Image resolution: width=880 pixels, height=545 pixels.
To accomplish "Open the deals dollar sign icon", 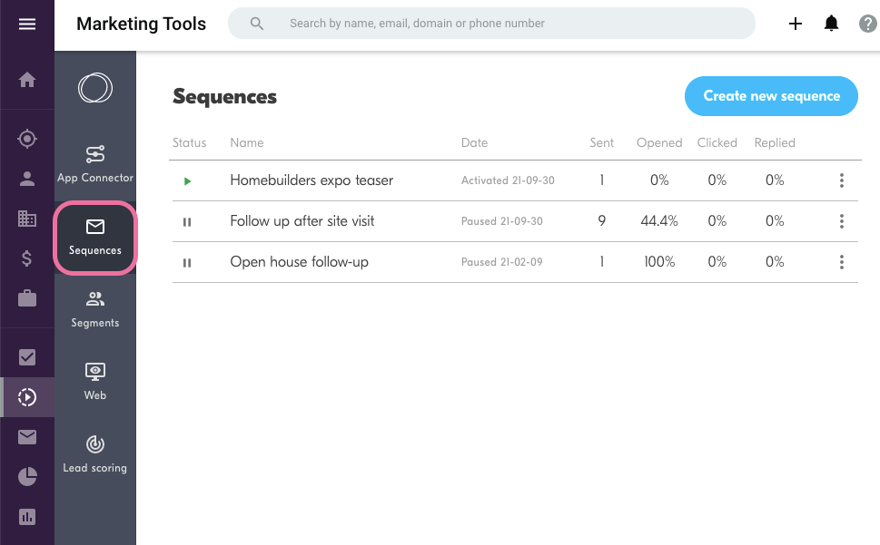I will (x=27, y=258).
